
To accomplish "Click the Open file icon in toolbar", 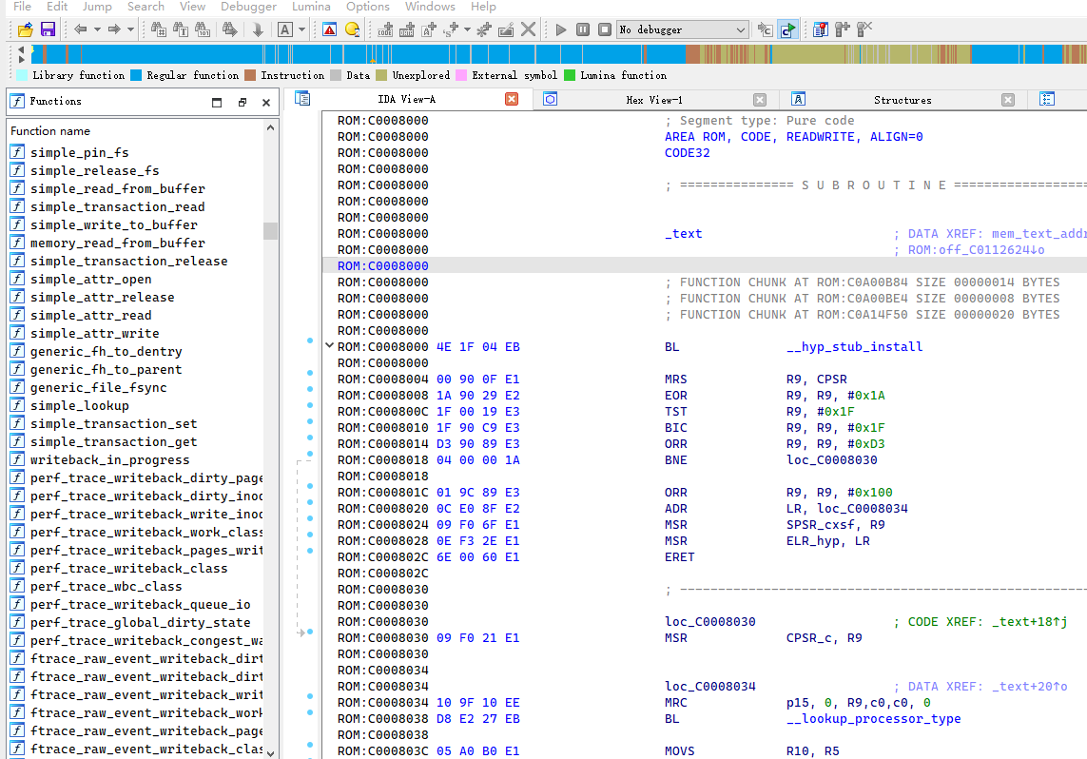I will pos(26,29).
